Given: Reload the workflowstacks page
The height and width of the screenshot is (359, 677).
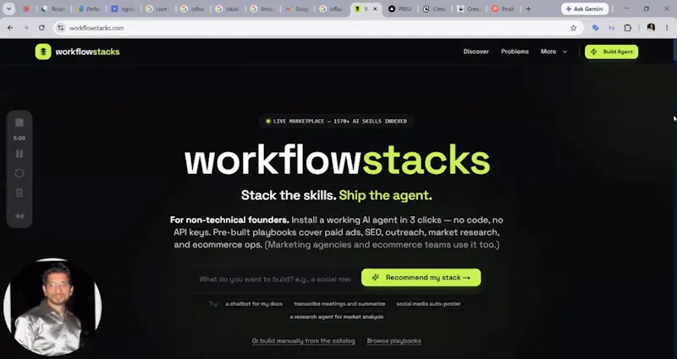Looking at the screenshot, I should (x=41, y=28).
